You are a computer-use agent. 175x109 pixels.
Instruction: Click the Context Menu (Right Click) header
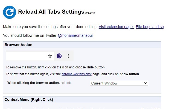29,99
